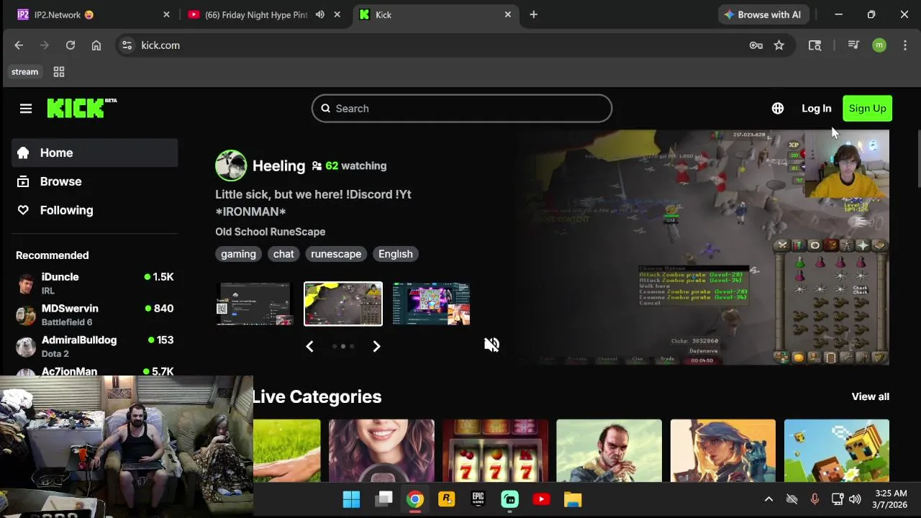Mute the YouTube tab audio icon
This screenshot has width=921, height=518.
click(320, 14)
